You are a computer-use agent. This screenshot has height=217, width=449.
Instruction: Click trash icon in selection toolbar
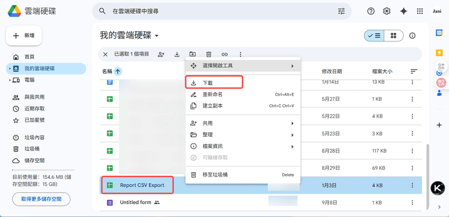209,54
